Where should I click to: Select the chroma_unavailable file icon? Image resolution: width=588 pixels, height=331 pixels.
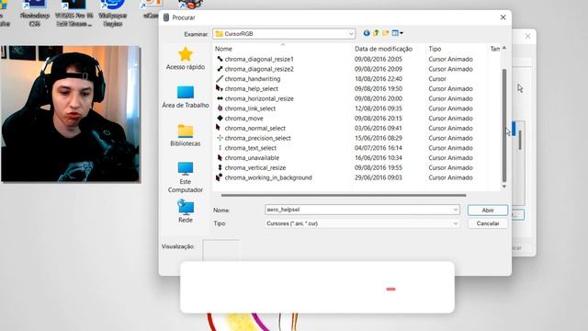click(220, 157)
